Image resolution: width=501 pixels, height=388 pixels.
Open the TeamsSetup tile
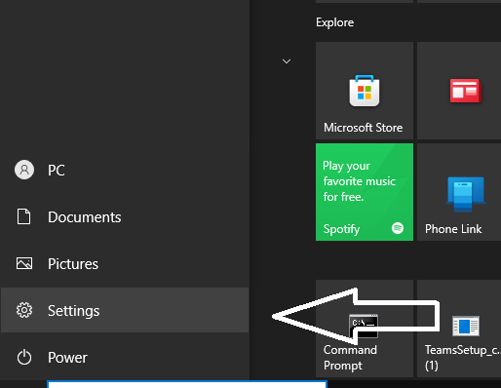[x=459, y=329]
